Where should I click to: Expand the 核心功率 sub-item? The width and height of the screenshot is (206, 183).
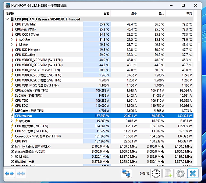pyautogui.click(x=12, y=121)
